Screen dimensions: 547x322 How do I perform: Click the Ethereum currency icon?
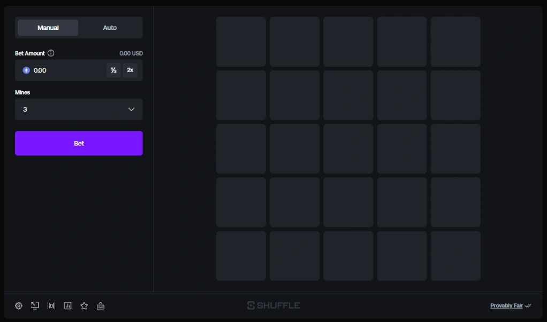pos(26,70)
